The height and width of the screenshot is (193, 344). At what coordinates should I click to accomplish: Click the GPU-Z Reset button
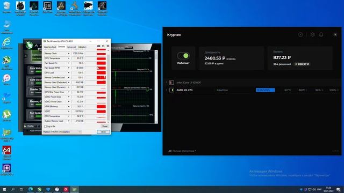point(105,127)
